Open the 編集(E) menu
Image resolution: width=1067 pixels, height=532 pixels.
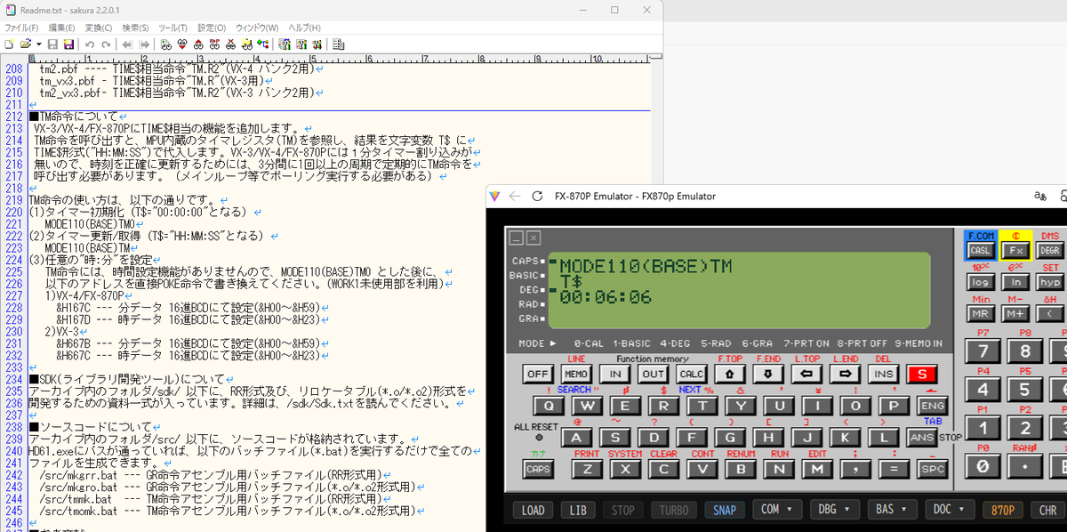[x=62, y=28]
